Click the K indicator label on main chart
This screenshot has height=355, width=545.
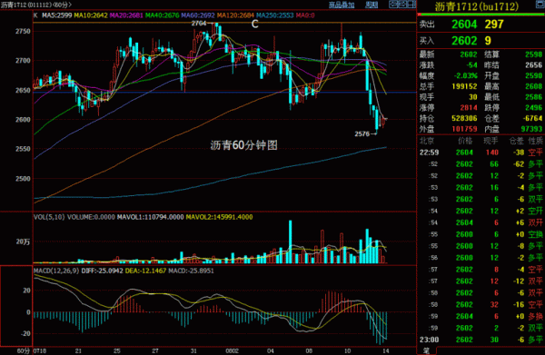coord(35,15)
